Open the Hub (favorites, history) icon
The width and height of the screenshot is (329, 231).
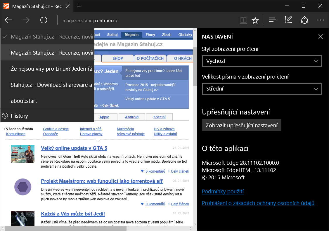[272, 20]
